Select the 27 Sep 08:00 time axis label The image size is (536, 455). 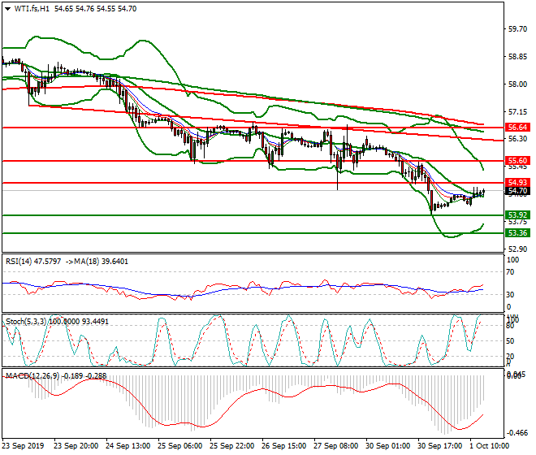pos(335,446)
